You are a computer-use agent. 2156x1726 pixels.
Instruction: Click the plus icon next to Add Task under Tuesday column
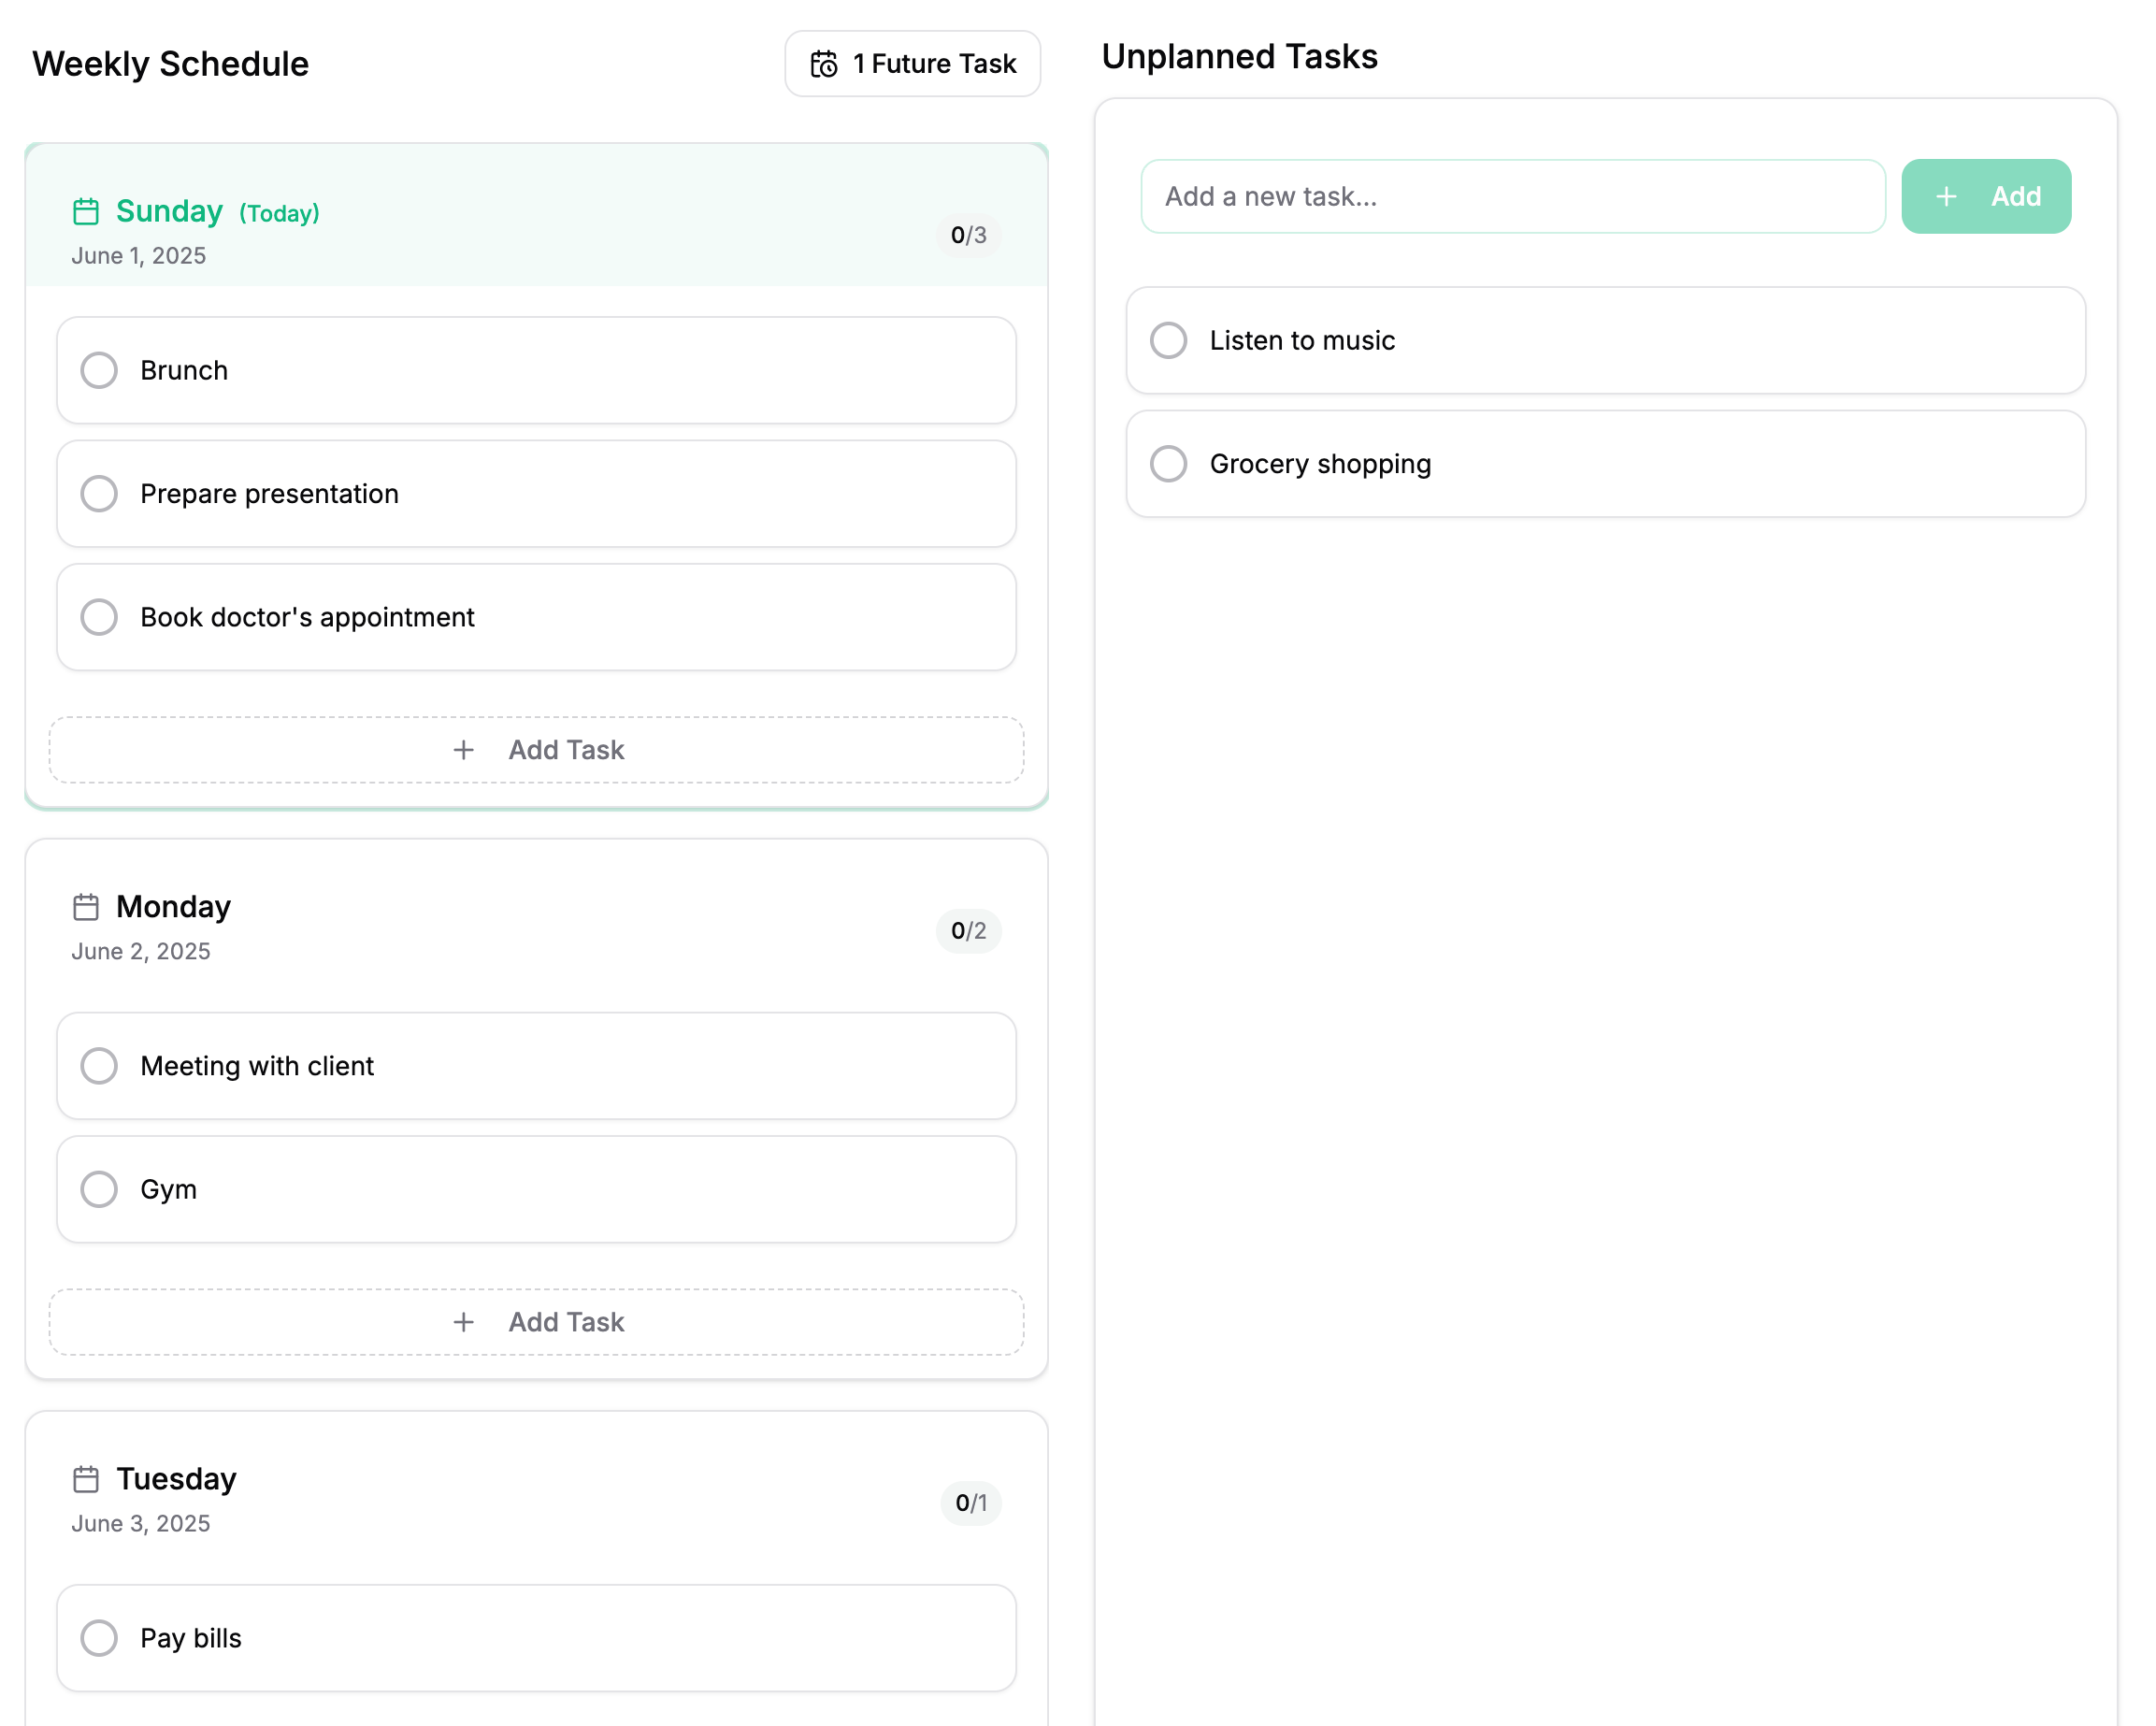coord(464,1722)
